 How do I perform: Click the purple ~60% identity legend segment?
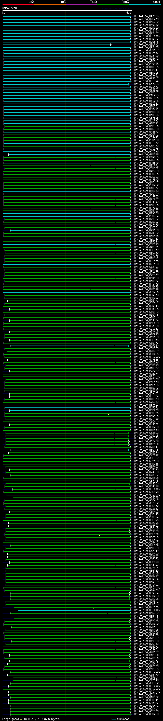81,5
